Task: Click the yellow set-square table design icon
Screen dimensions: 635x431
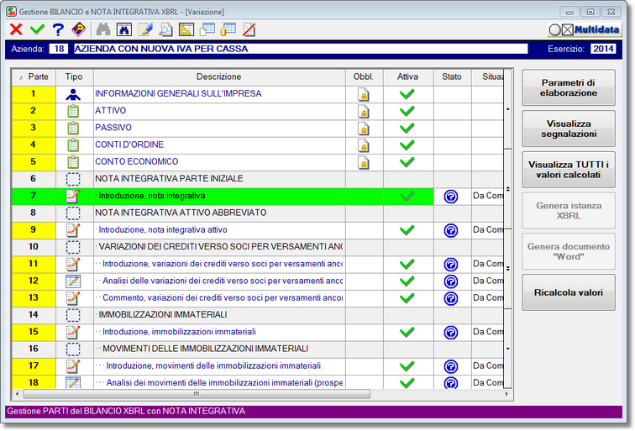Action: point(186,29)
